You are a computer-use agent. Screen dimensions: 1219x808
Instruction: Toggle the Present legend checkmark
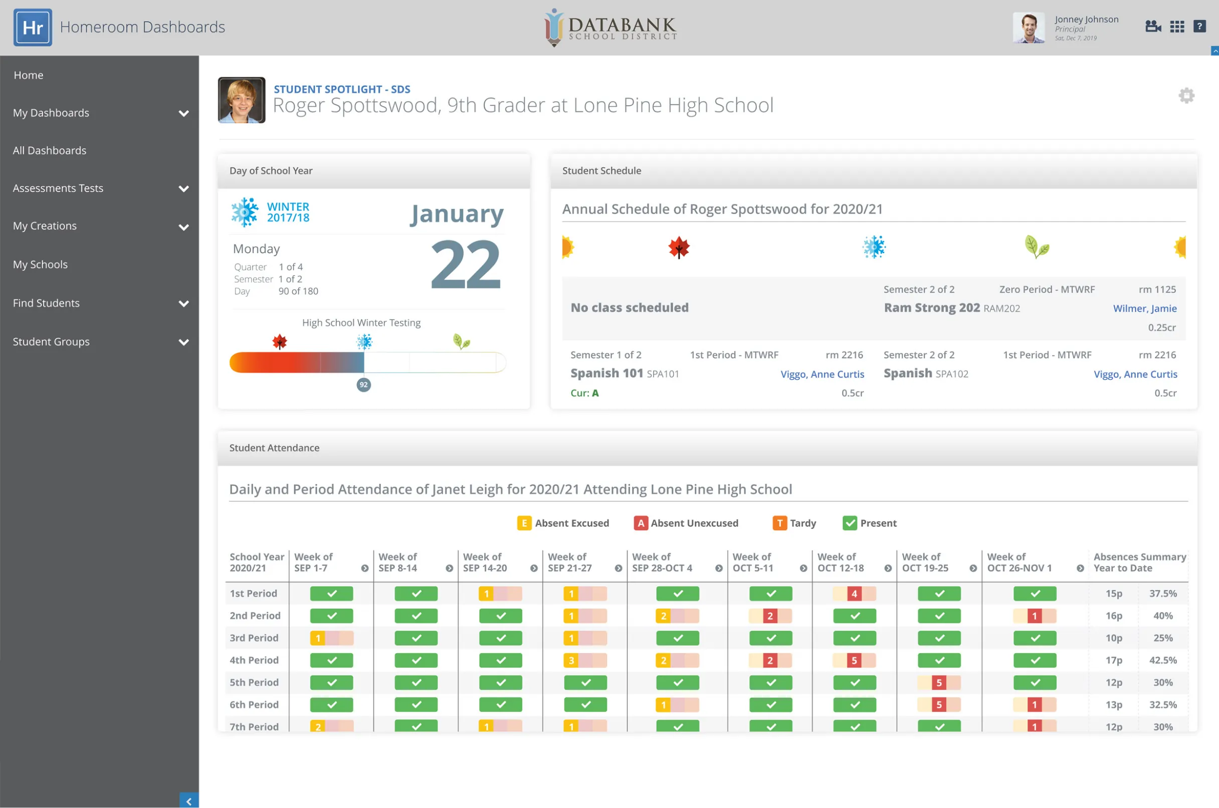[849, 524]
